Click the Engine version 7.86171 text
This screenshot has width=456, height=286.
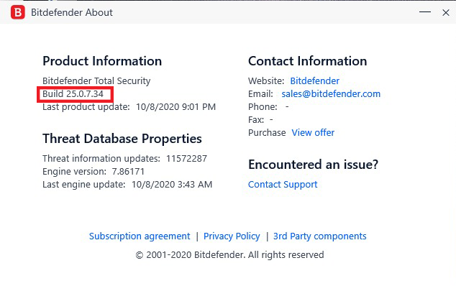(x=94, y=172)
